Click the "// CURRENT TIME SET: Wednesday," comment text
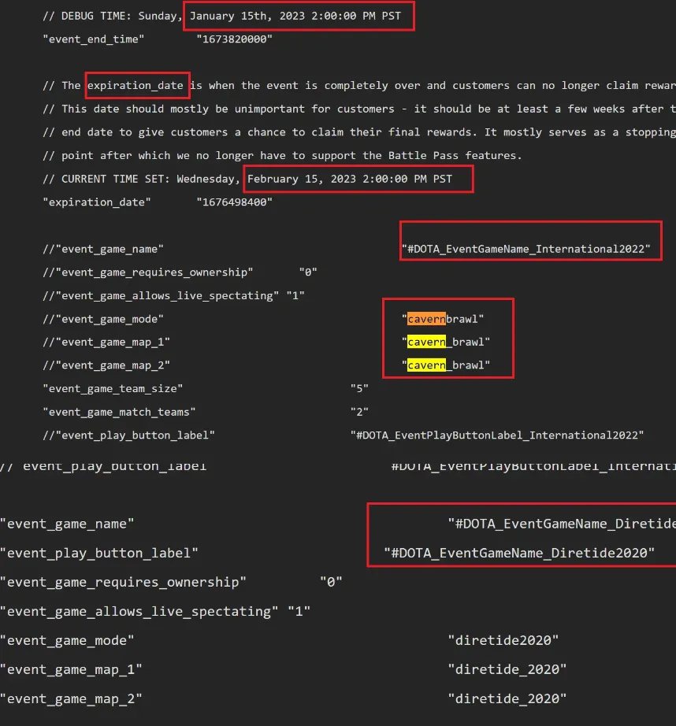Screen dimensions: 676x726 141,180
